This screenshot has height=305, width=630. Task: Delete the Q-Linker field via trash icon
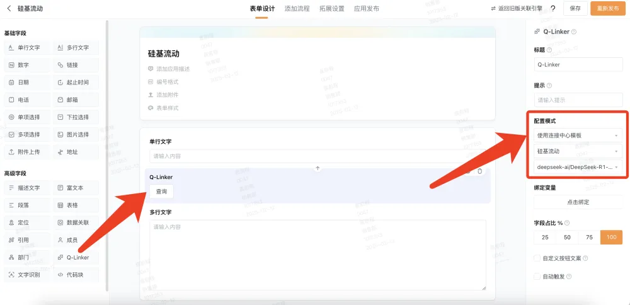[479, 171]
